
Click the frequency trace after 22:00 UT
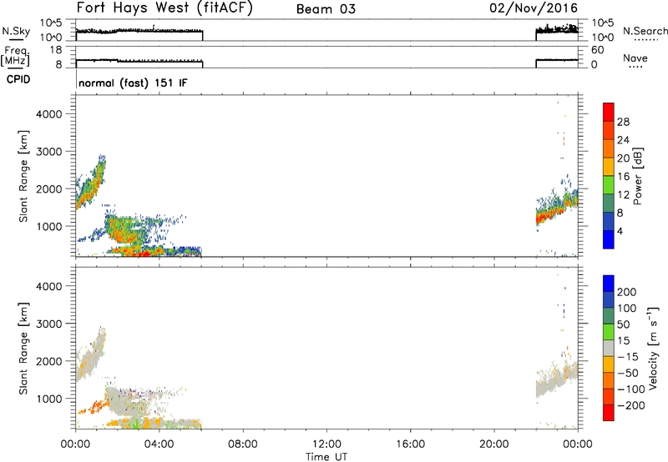click(x=556, y=60)
